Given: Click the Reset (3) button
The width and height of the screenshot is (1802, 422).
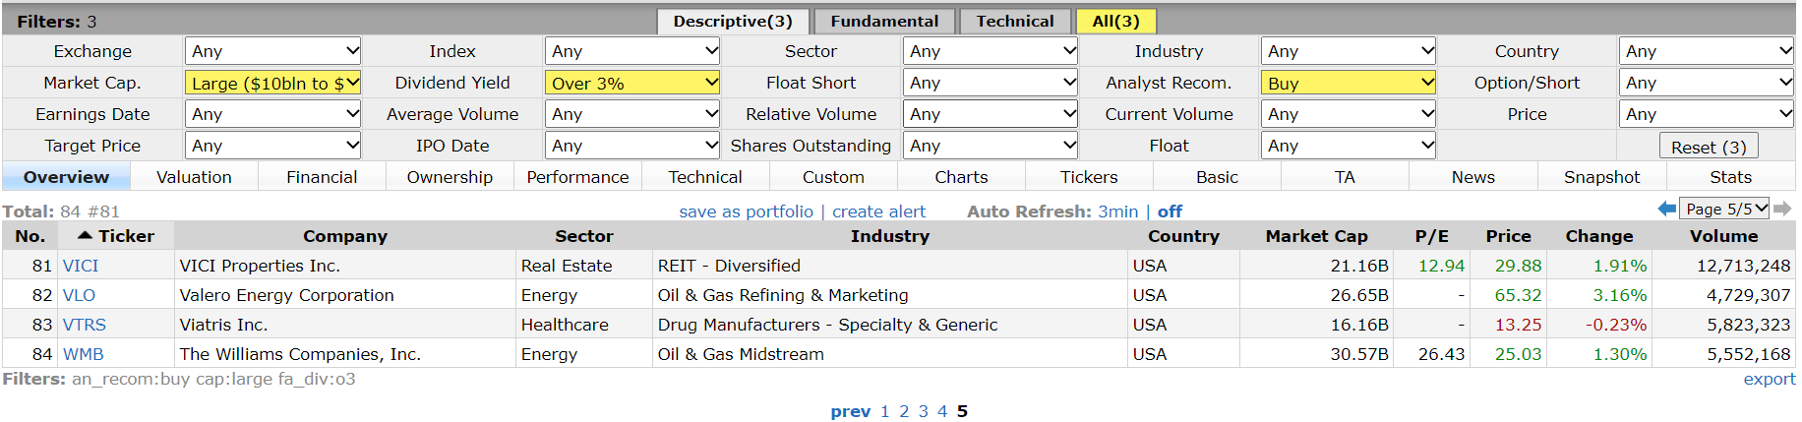Looking at the screenshot, I should point(1709,147).
